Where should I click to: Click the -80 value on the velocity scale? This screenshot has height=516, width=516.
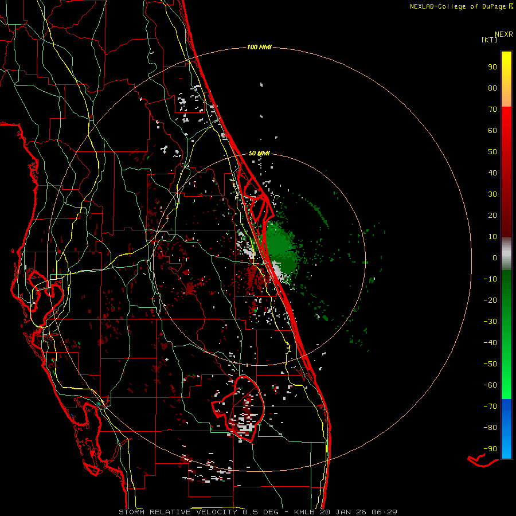point(490,428)
